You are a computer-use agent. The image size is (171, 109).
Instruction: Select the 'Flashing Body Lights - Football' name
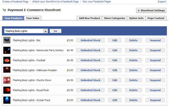(29, 60)
